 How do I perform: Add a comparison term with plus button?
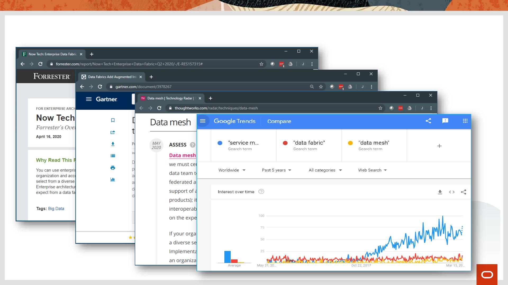(439, 146)
